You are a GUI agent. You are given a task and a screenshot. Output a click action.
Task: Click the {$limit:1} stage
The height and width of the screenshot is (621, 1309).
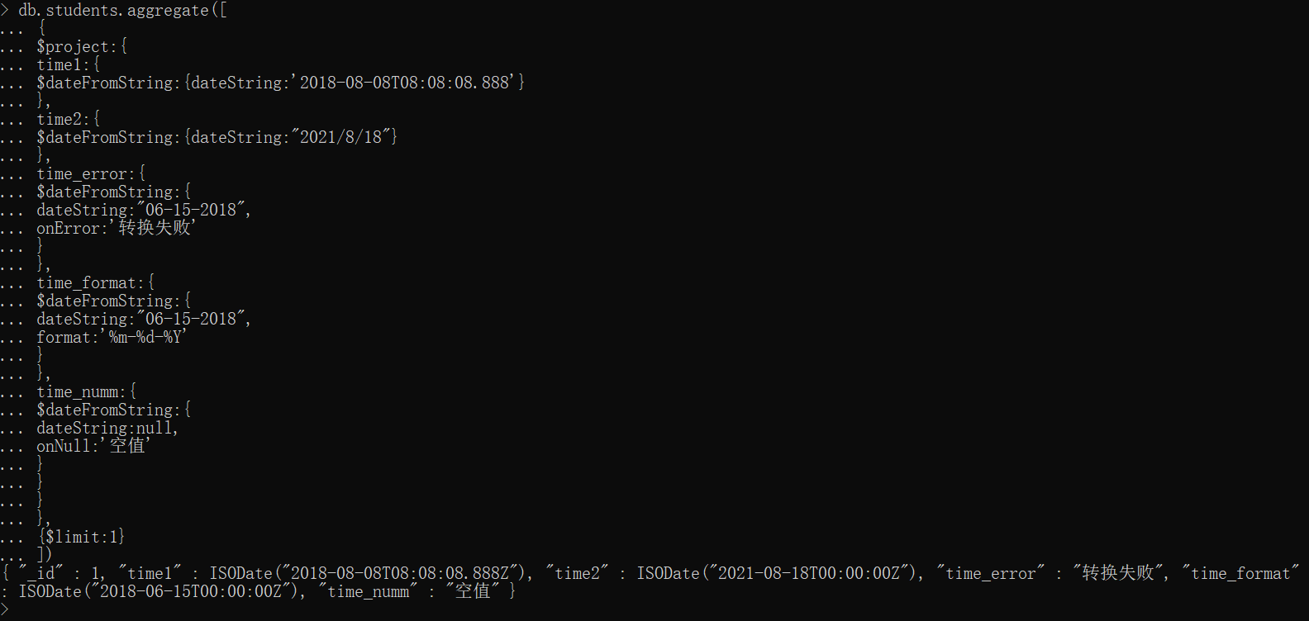coord(82,538)
